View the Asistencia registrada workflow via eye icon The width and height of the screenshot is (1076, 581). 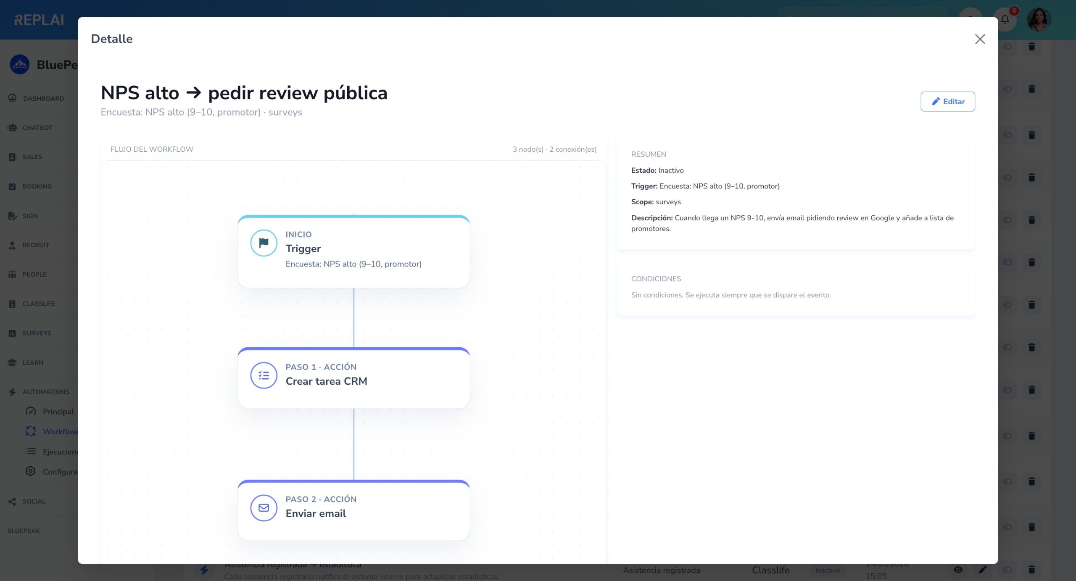click(x=958, y=570)
